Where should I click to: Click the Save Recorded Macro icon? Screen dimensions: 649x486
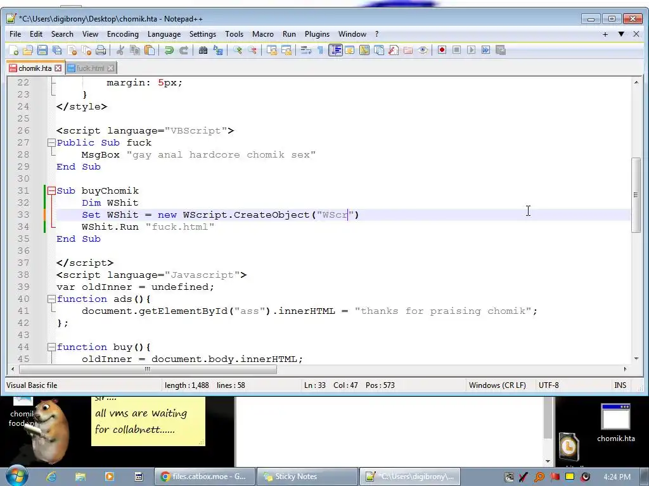pos(501,51)
